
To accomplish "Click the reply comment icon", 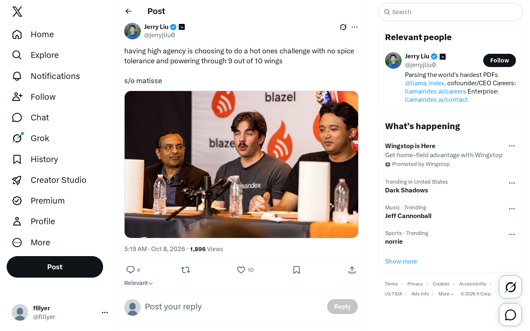I will pos(130,270).
